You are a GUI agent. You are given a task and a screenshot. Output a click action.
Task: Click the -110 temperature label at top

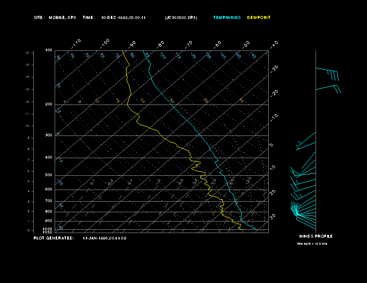76,44
